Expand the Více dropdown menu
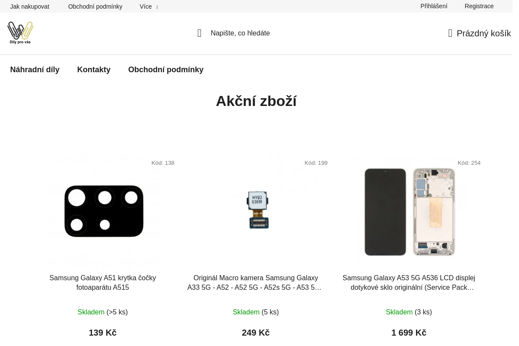 tap(149, 6)
